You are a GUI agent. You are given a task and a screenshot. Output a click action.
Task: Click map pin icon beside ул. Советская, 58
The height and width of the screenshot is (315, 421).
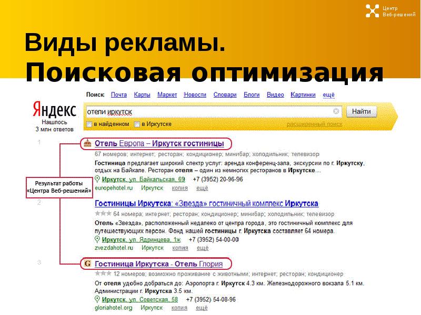97,299
